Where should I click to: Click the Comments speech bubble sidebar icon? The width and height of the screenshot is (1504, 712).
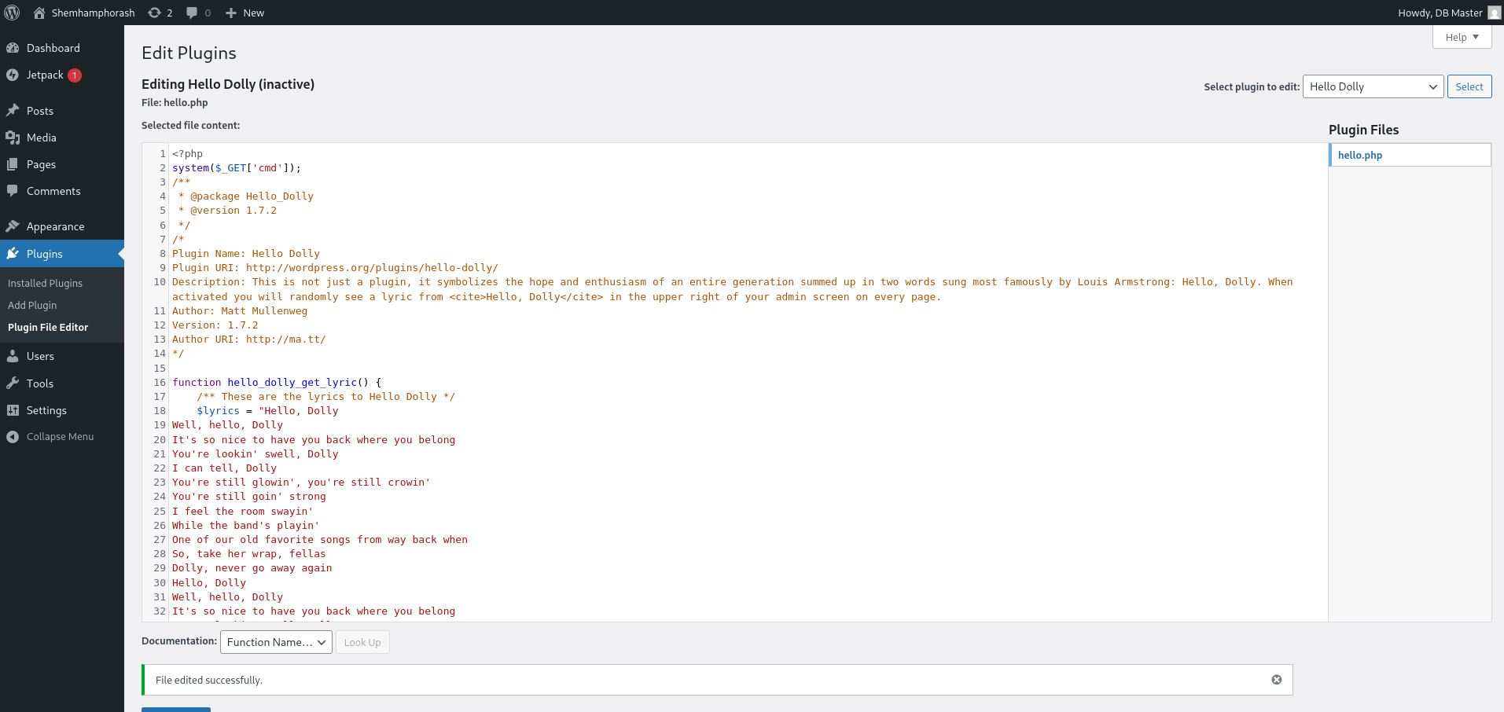coord(13,191)
